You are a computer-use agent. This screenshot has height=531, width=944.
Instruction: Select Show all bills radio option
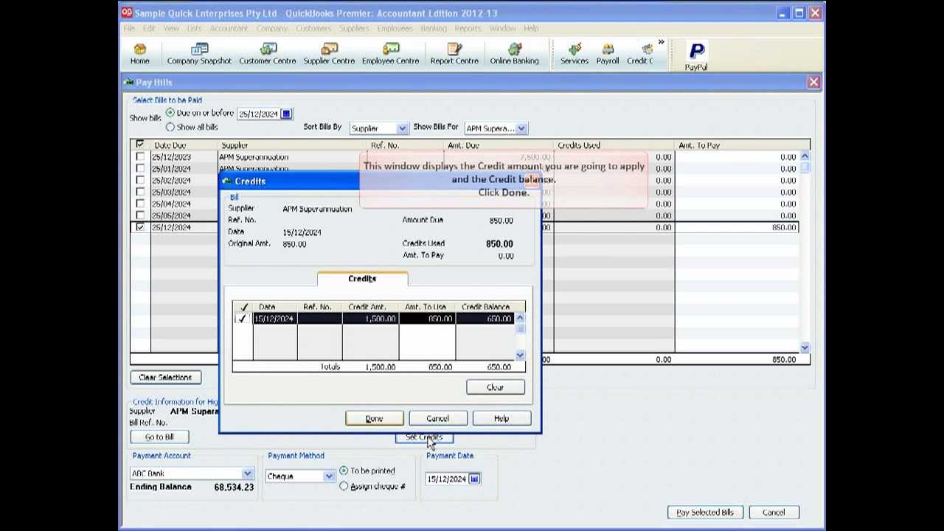click(170, 127)
